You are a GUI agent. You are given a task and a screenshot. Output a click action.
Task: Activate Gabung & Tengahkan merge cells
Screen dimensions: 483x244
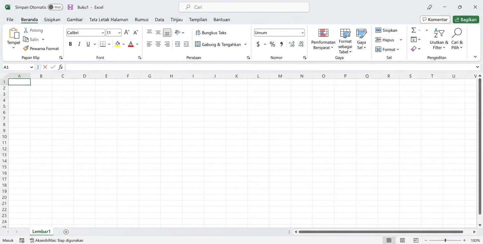tap(218, 44)
